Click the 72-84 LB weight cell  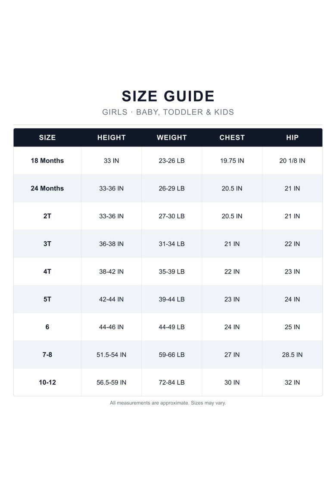172,383
